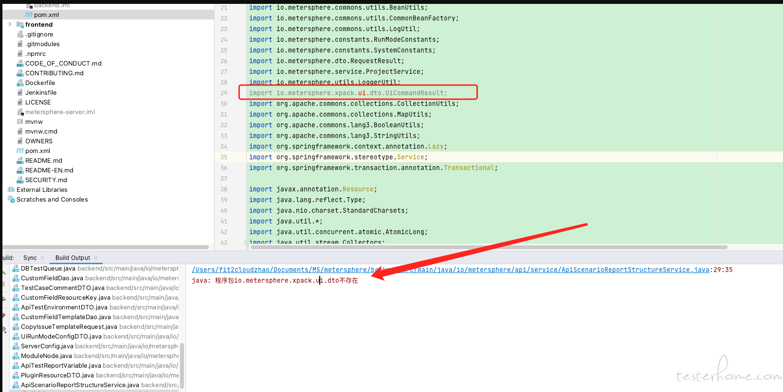This screenshot has height=392, width=783.
Task: Open CONTRIBUTING.md in the project tree
Action: click(x=55, y=73)
